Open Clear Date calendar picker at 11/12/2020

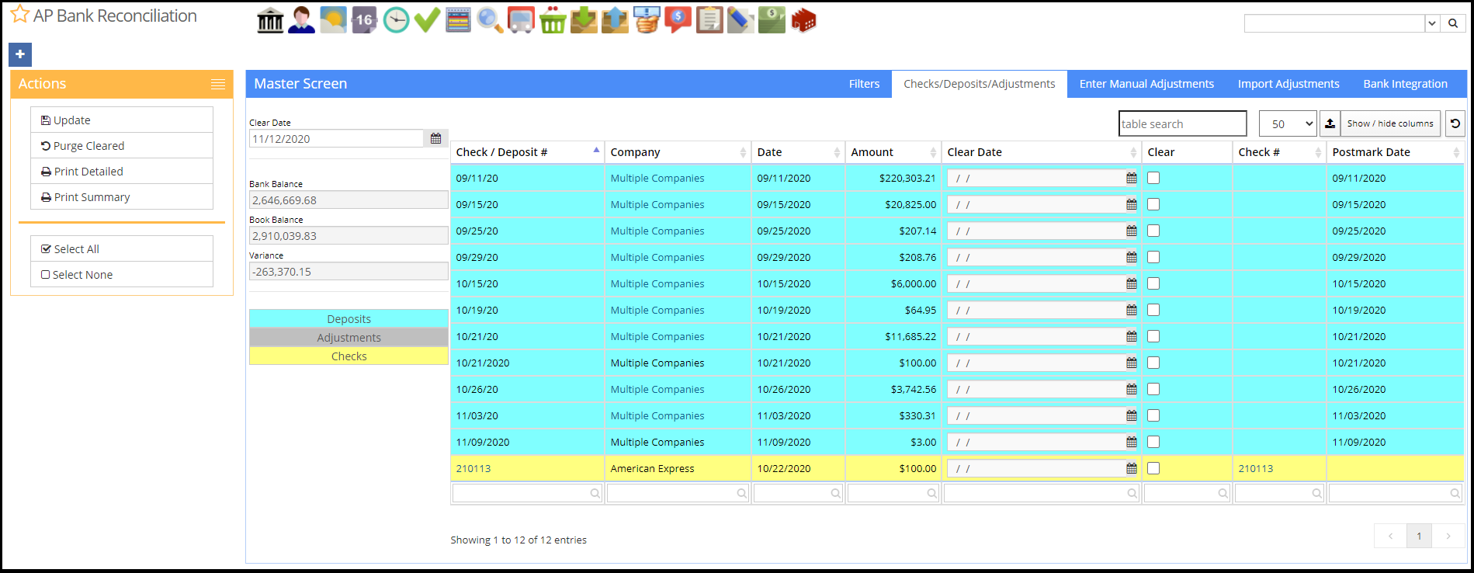tap(435, 138)
